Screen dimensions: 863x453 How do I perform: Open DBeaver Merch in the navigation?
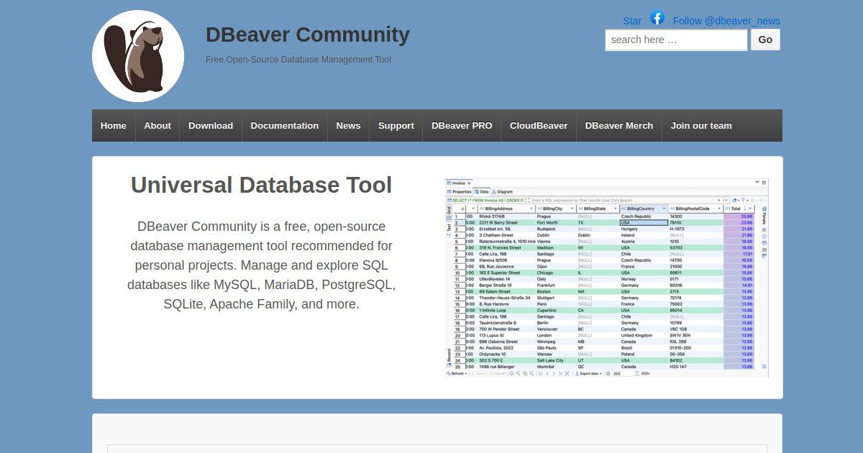(619, 126)
